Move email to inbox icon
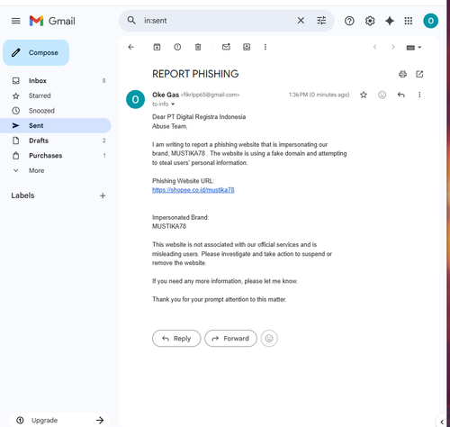The width and height of the screenshot is (450, 427). click(247, 47)
